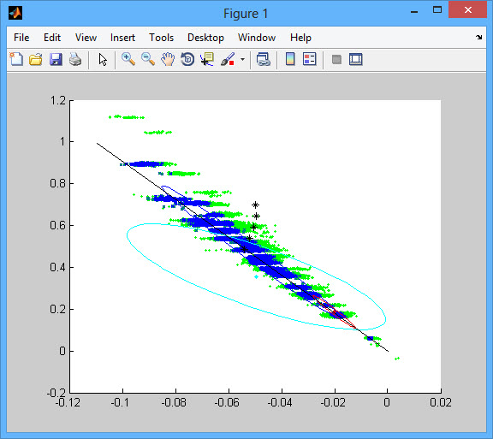Click the Link Plot icon
Viewport: 493px width, 439px height.
tap(263, 59)
